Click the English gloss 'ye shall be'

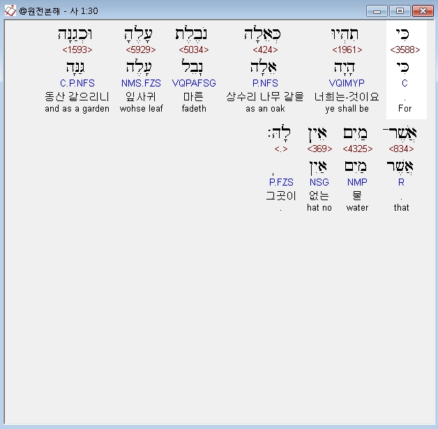(347, 108)
